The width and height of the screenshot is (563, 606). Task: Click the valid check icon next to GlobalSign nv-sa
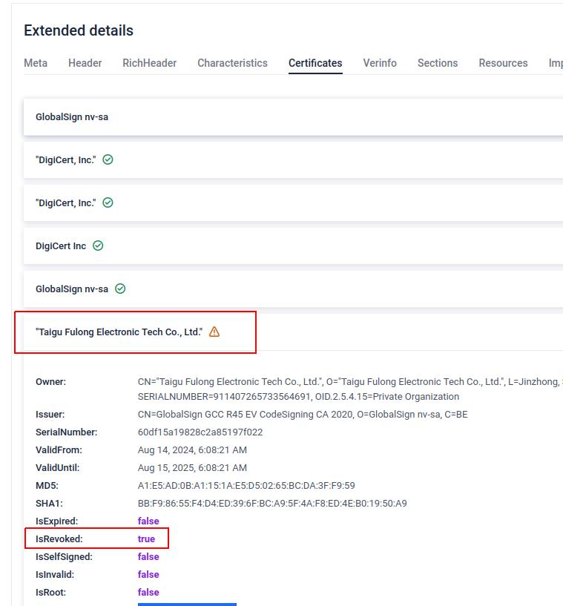120,289
